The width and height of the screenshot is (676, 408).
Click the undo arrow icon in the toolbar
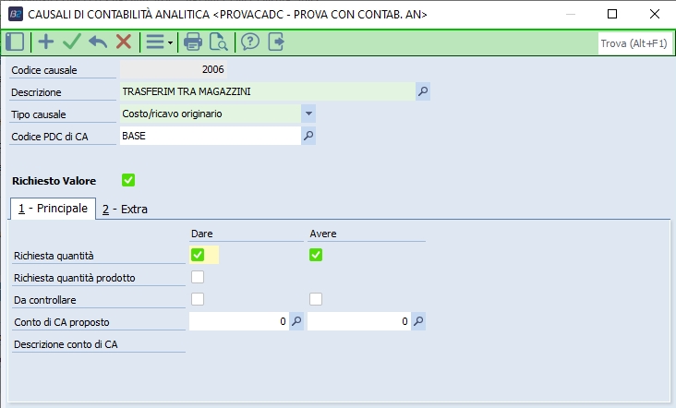click(98, 42)
